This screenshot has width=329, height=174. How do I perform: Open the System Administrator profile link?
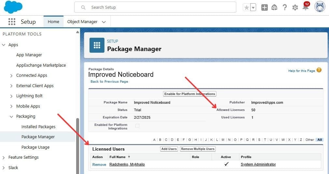point(258,164)
